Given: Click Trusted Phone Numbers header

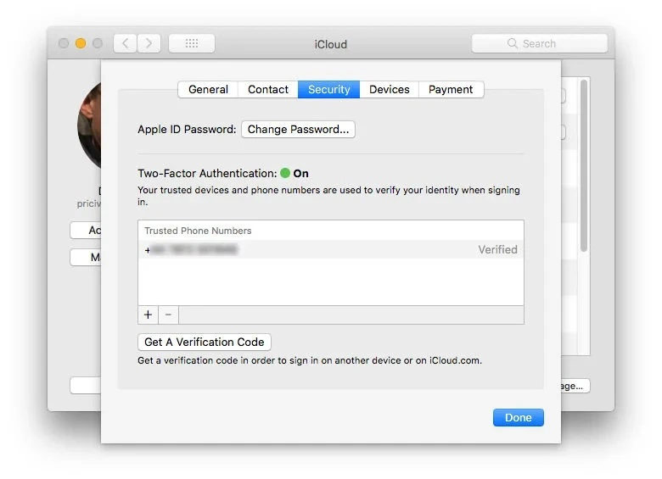Looking at the screenshot, I should pos(198,231).
